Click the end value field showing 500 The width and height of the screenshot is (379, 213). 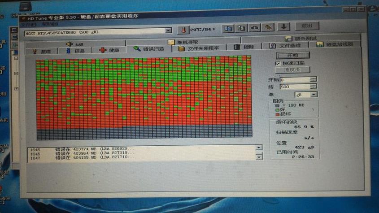pos(295,87)
